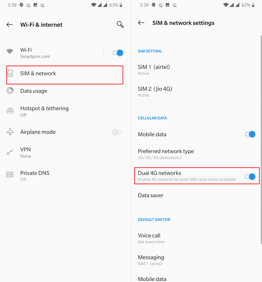Screen dimensions: 262x282
Task: Open SIM 1 (airtel) settings
Action: click(x=197, y=70)
